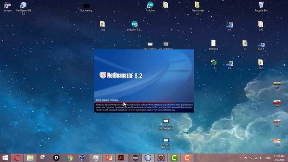Open the volume control in the tray
The height and width of the screenshot is (162, 288).
[x=261, y=158]
